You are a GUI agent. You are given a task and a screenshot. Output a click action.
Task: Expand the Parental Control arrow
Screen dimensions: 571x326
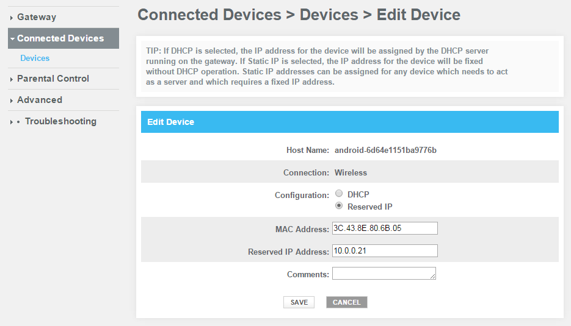(x=12, y=79)
